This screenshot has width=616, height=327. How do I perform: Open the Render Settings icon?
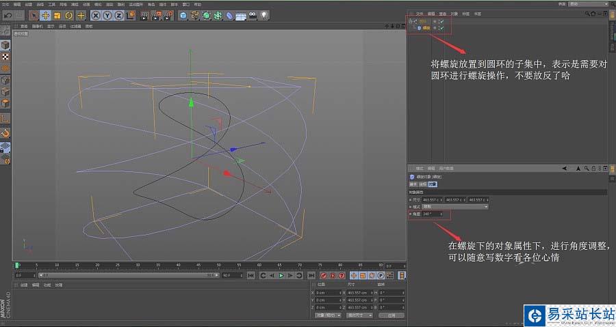(x=168, y=16)
